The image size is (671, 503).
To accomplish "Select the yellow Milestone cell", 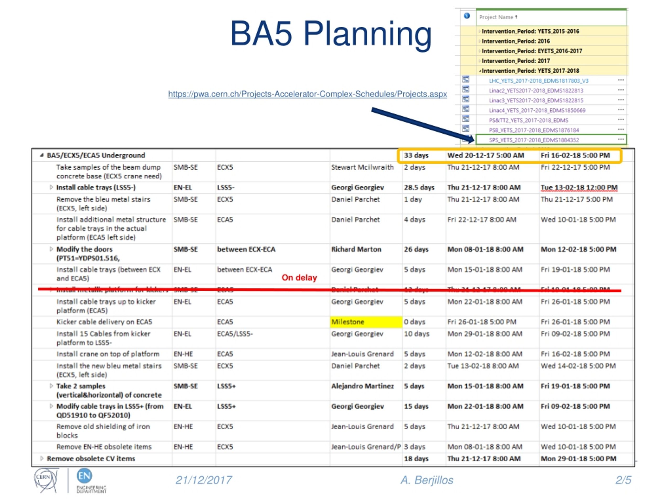I will 366,322.
